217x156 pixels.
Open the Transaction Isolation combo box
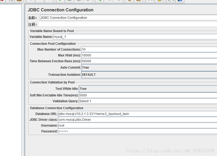point(149,75)
